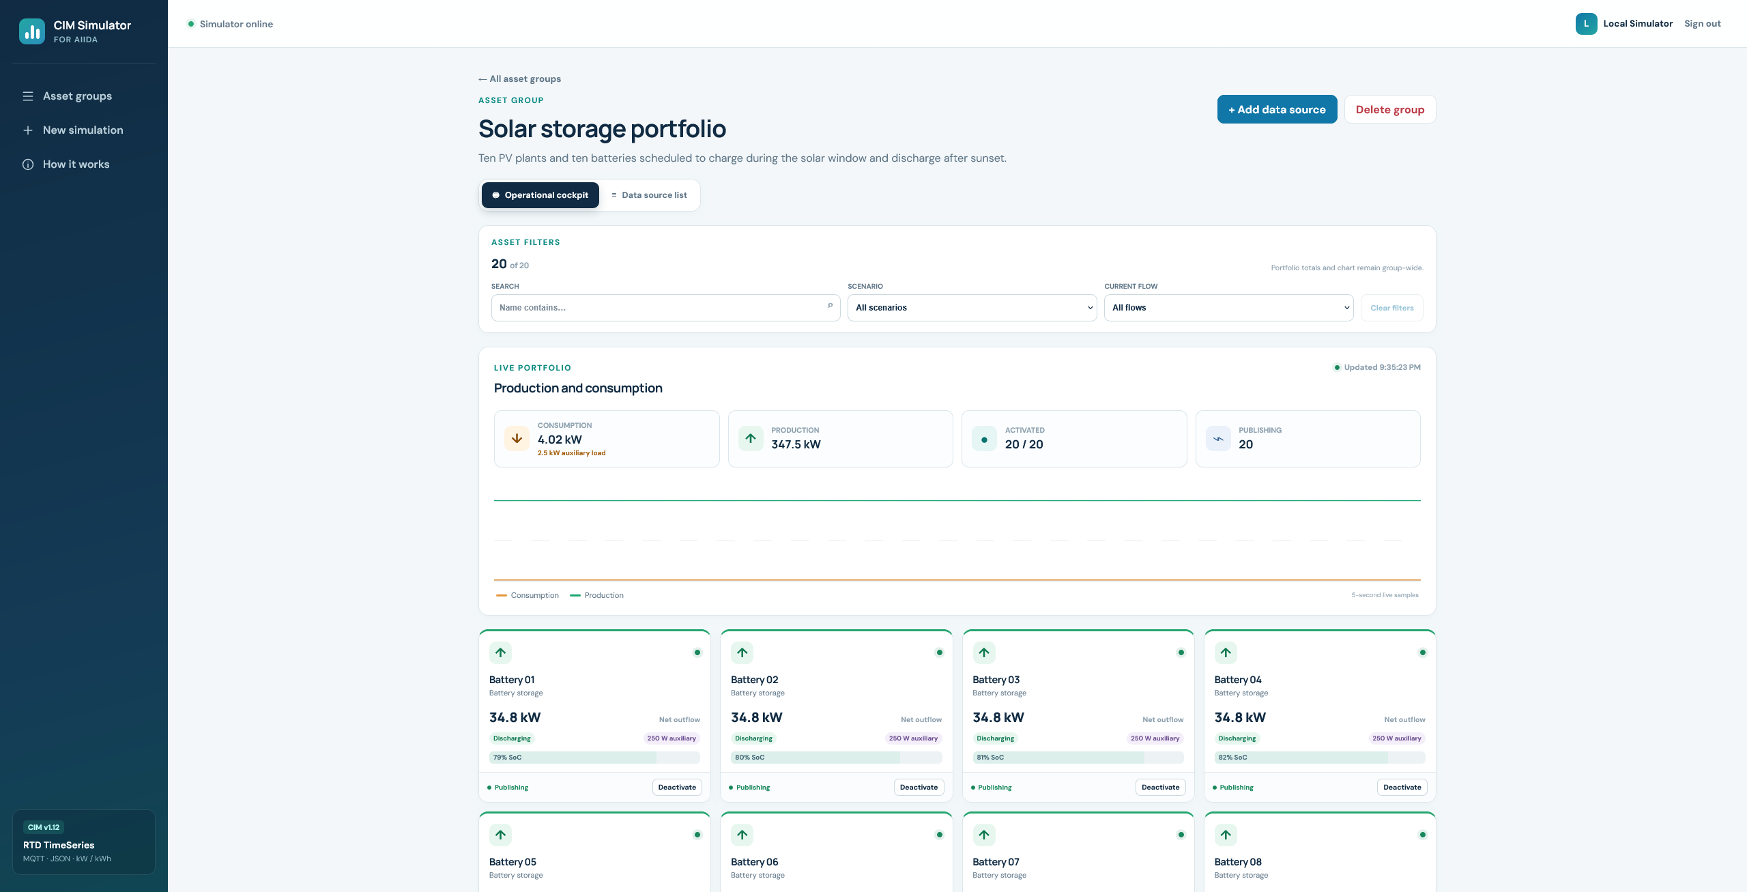The width and height of the screenshot is (1747, 892).
Task: Click Battery 02 80% SoC bar
Action: click(x=836, y=758)
